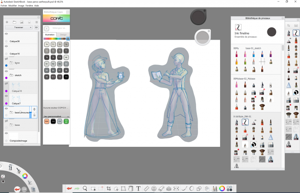The height and width of the screenshot is (193, 300).
Task: Switch to the Design tab in Copic library
Action: tap(63, 35)
